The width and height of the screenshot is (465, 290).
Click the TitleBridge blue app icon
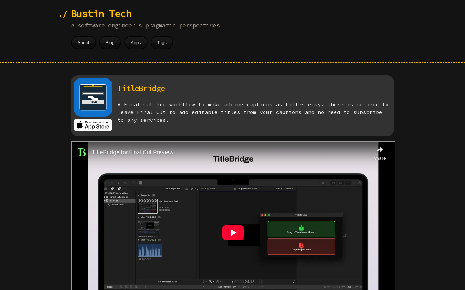[93, 97]
